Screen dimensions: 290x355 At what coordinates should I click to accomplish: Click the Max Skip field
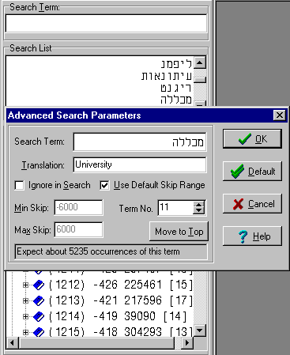(x=78, y=229)
